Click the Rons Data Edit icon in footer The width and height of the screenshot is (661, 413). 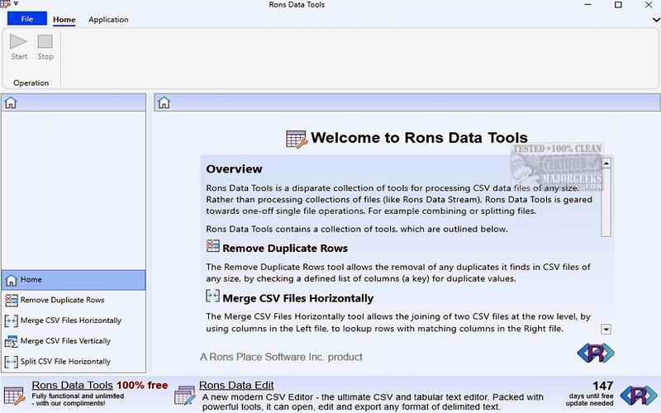coord(185,395)
